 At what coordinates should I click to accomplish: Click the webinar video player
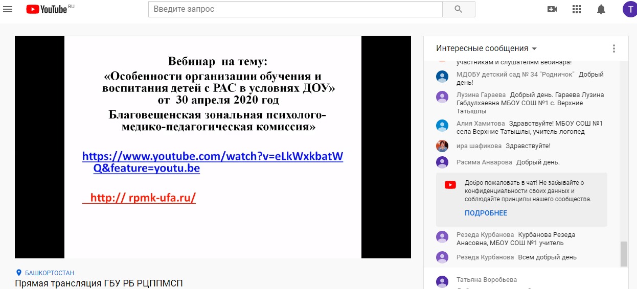tap(213, 147)
